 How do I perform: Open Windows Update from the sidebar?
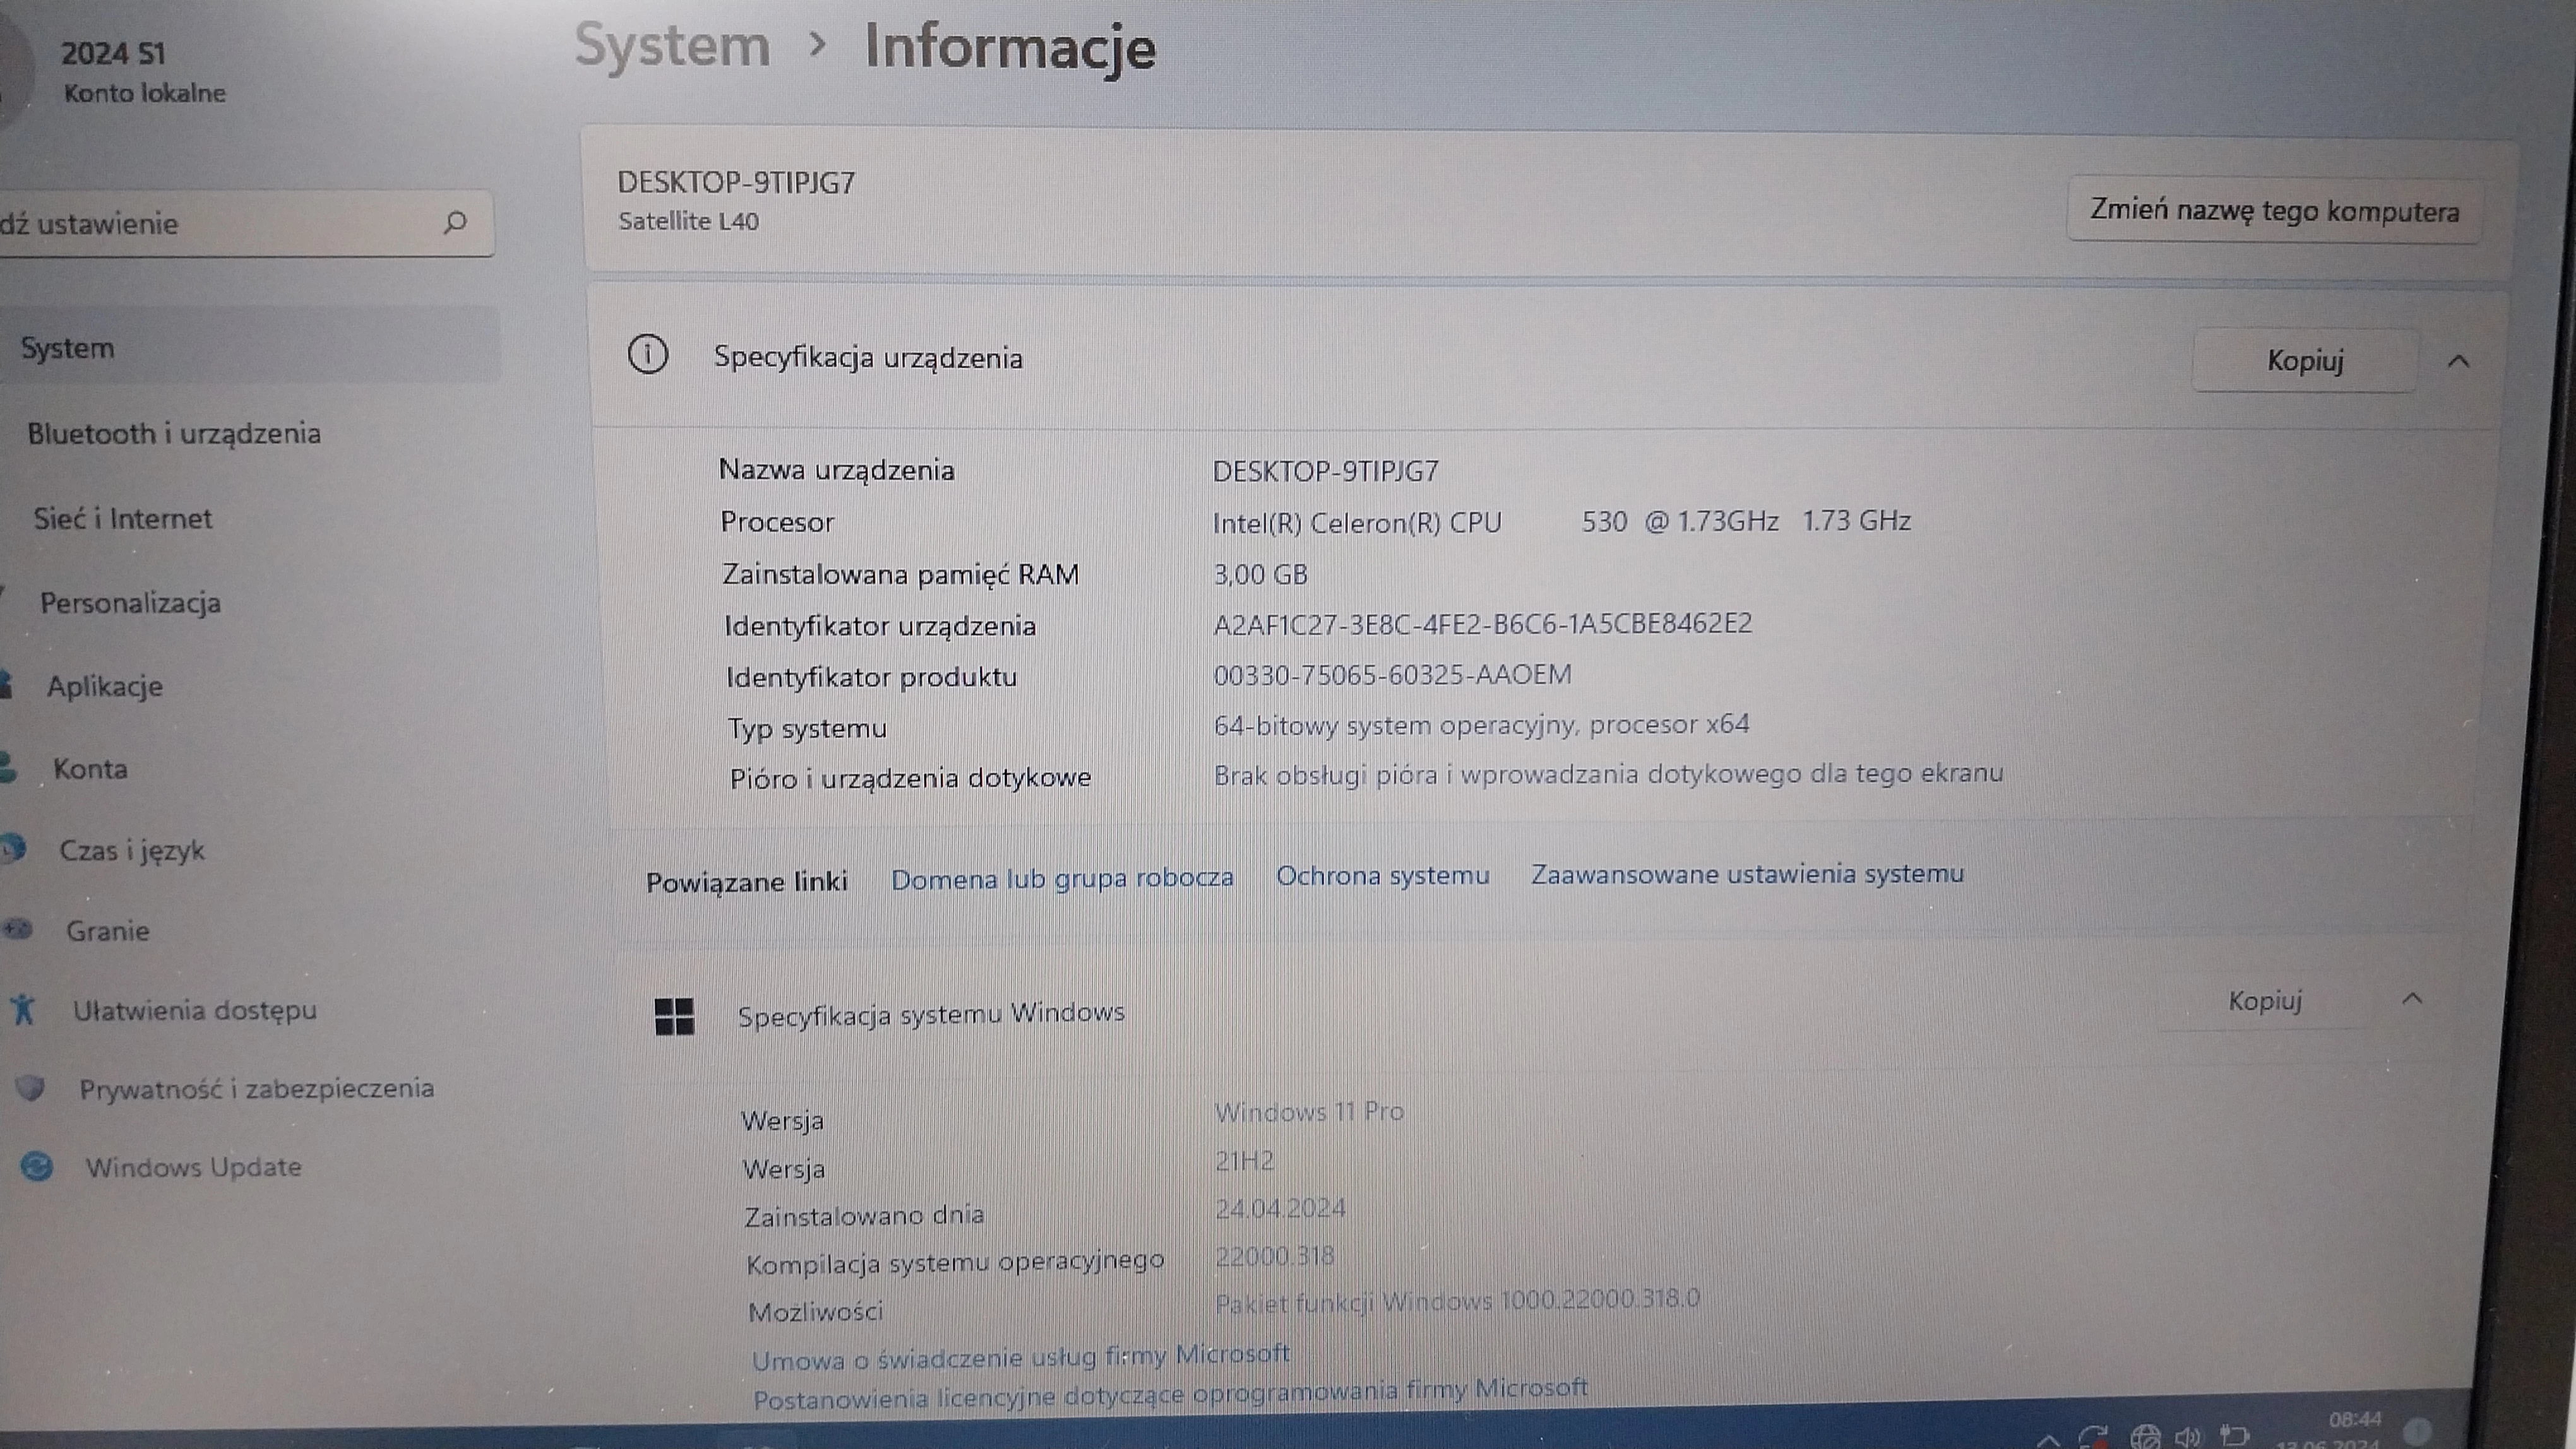click(194, 1166)
